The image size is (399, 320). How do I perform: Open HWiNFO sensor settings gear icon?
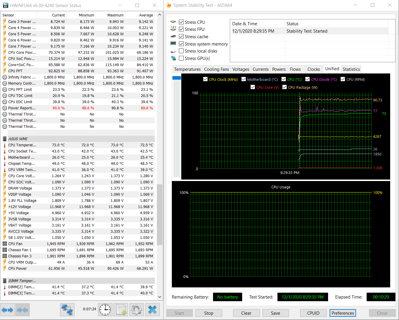click(x=137, y=310)
